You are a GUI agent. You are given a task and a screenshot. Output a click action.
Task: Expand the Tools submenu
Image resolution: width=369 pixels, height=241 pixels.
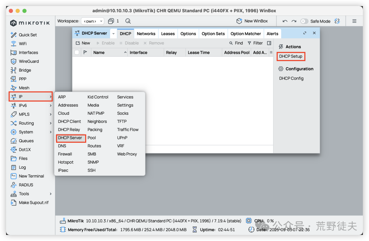pos(31,194)
